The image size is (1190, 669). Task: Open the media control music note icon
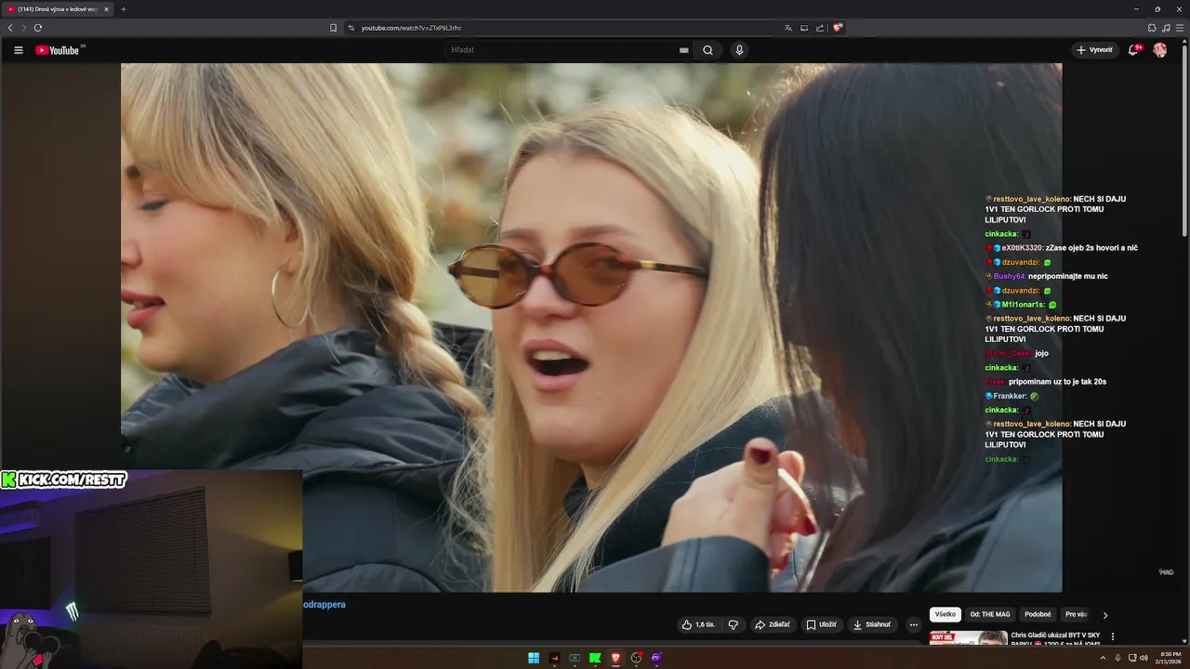pyautogui.click(x=1166, y=28)
